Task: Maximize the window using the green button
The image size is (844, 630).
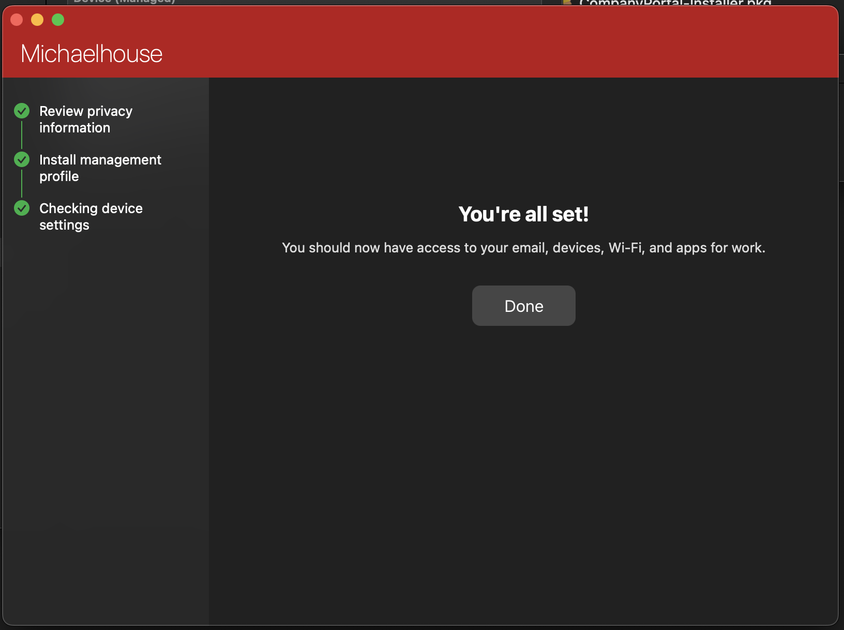Action: 58,20
